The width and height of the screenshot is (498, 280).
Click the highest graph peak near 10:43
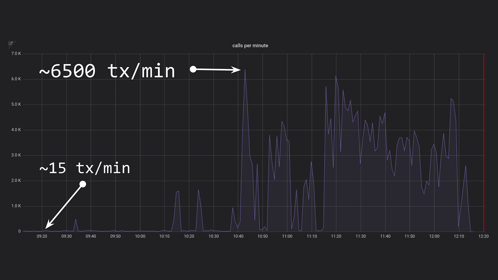(x=245, y=70)
